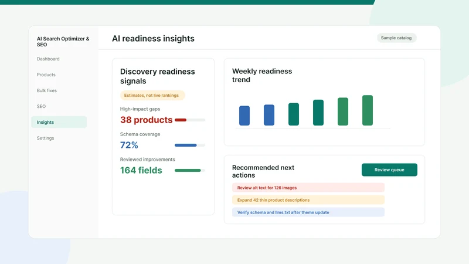Screen dimensions: 469x264
Task: Click the Review queue button
Action: [x=389, y=170]
